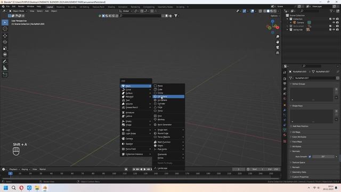The image size is (341, 192).
Task: Toggle exclude checkbox for Collection row
Action: coord(330,19)
